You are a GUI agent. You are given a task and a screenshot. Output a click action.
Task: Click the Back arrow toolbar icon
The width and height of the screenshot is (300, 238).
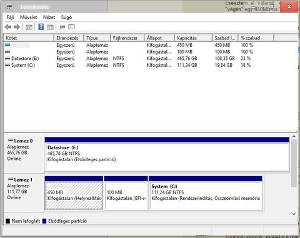tap(8, 27)
